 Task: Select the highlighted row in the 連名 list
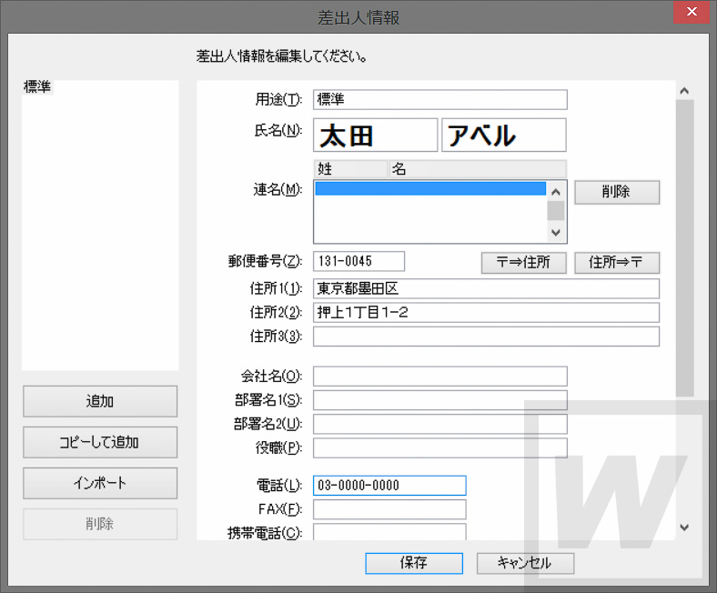[x=430, y=188]
